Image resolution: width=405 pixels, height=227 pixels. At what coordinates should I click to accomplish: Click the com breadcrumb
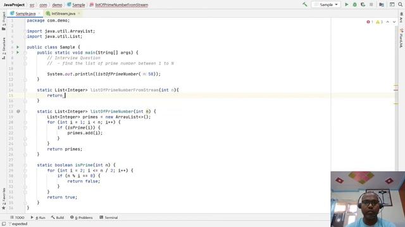tap(43, 4)
